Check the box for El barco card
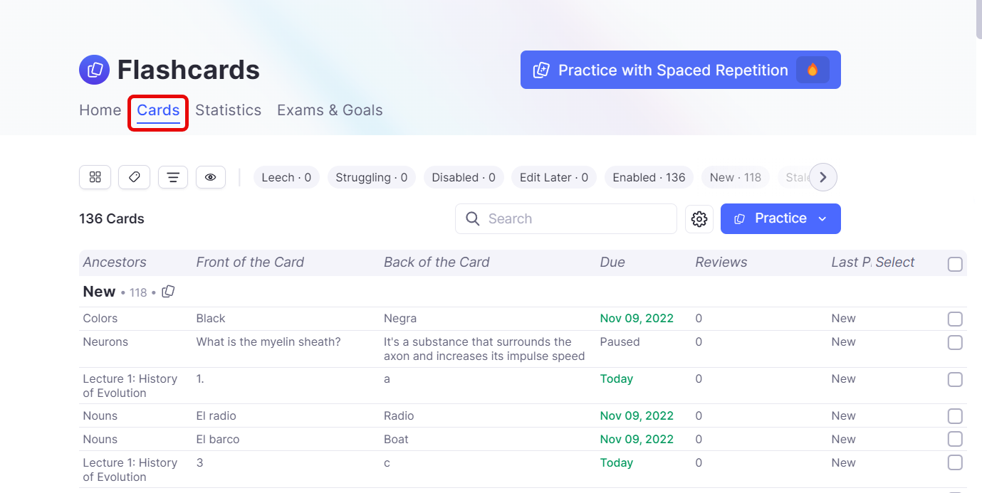 [955, 439]
